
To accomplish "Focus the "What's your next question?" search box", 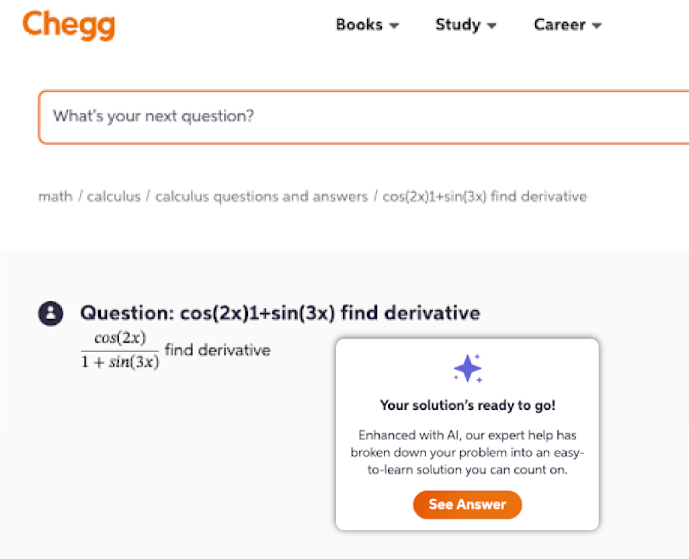I will [363, 116].
